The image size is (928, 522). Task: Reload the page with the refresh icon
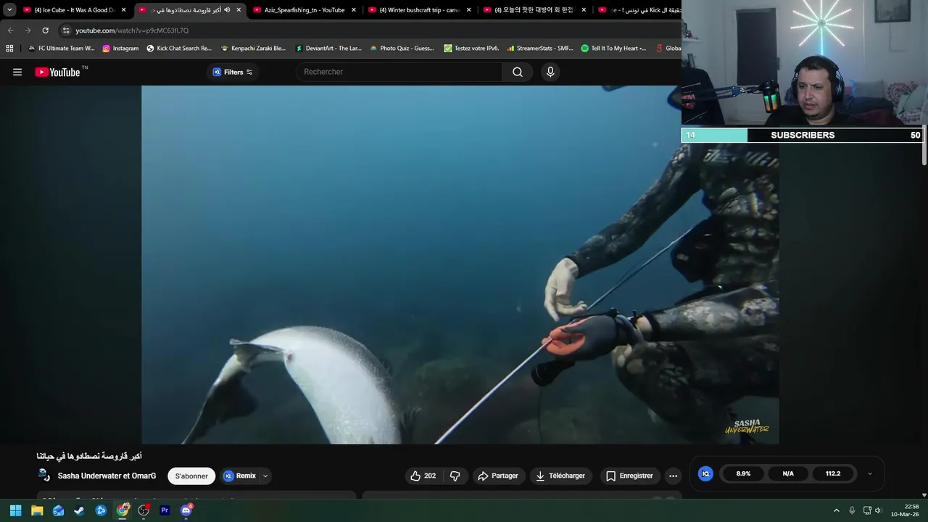[x=45, y=30]
